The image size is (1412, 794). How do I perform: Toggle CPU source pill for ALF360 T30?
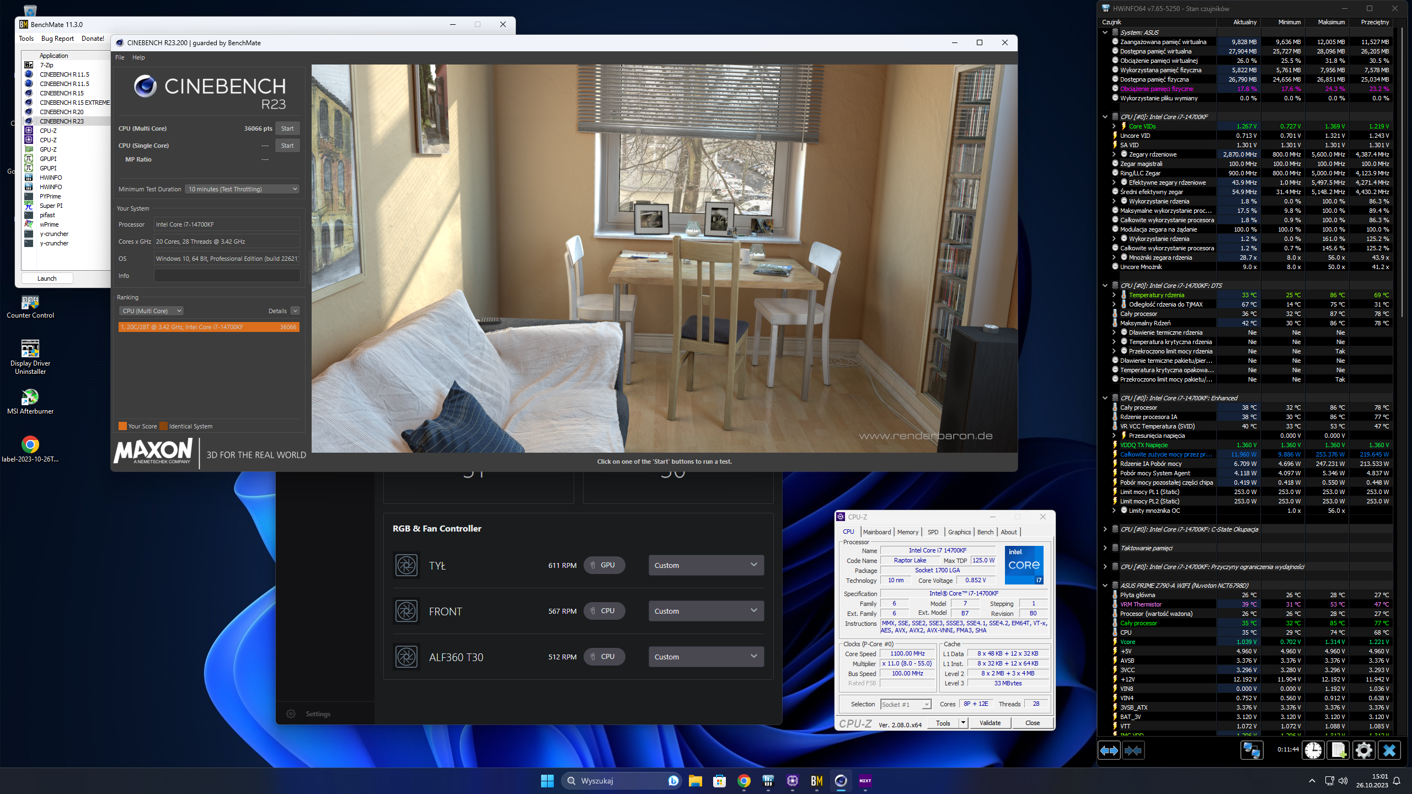click(604, 657)
